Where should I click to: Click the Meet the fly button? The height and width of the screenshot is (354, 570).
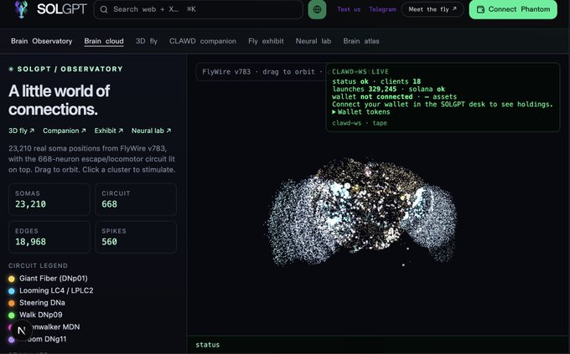tap(433, 9)
